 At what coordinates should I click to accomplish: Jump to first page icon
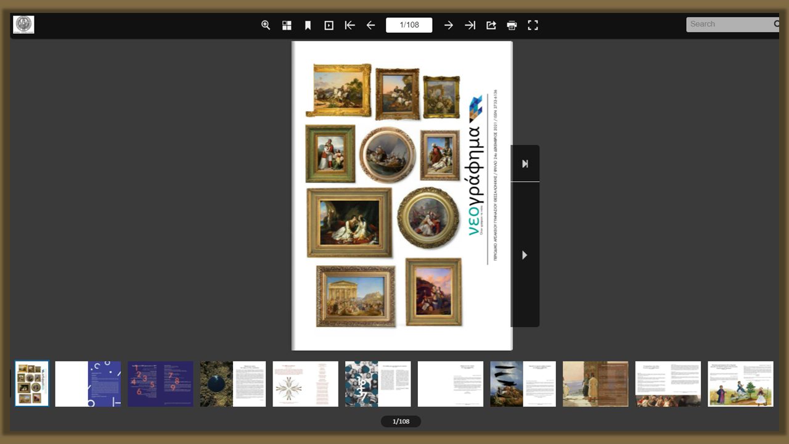pyautogui.click(x=350, y=25)
